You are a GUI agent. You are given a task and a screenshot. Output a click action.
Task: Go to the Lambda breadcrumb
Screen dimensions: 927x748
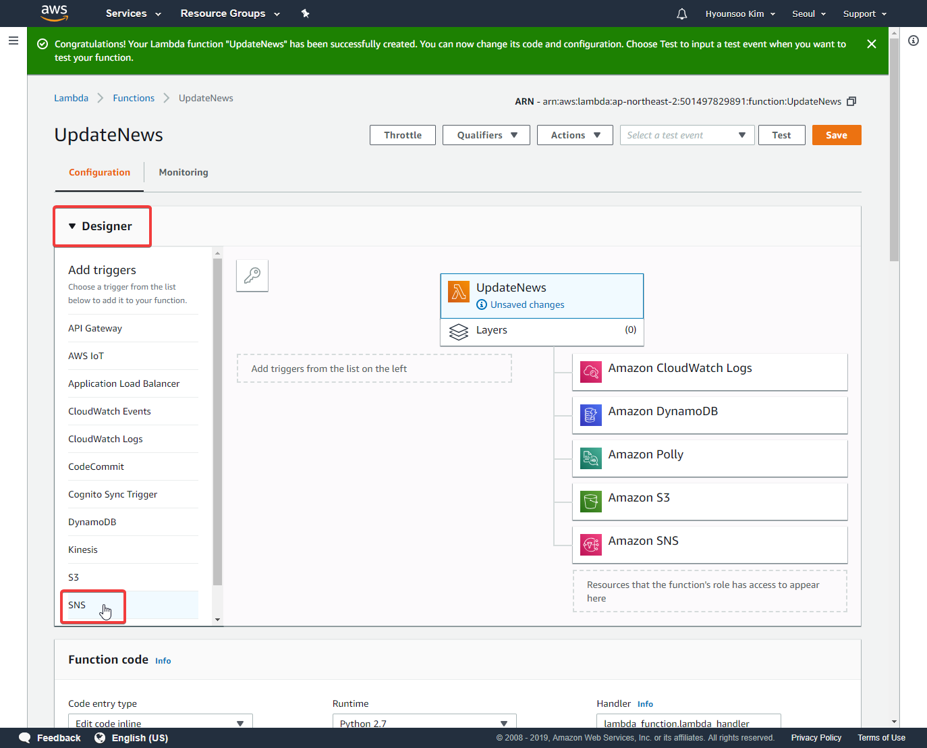pos(71,98)
